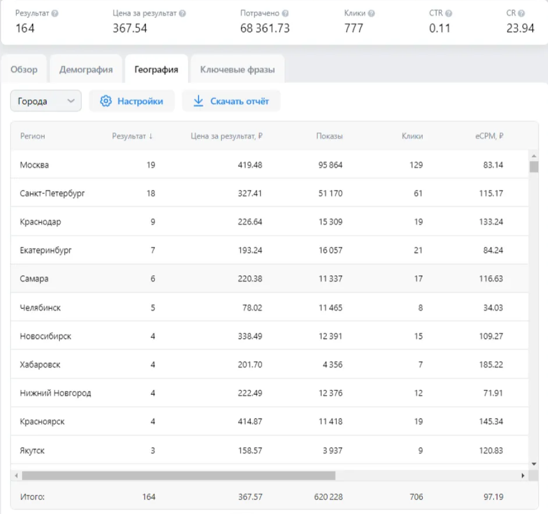
Task: Click help icon beside CR
Action: (x=522, y=13)
